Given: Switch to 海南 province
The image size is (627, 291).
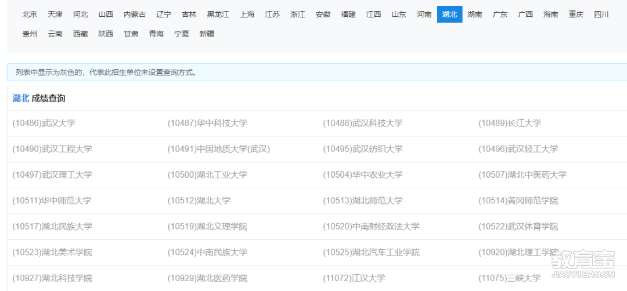Looking at the screenshot, I should click(550, 15).
